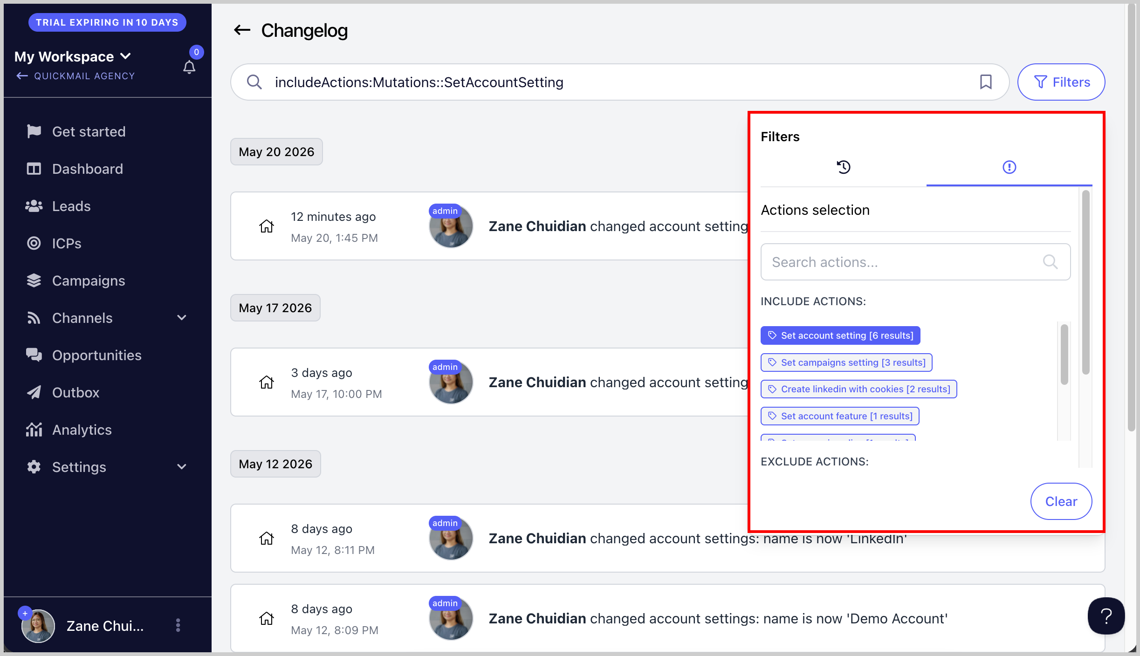Click the main page vertical scrollbar
Image resolution: width=1140 pixels, height=656 pixels.
1131,218
